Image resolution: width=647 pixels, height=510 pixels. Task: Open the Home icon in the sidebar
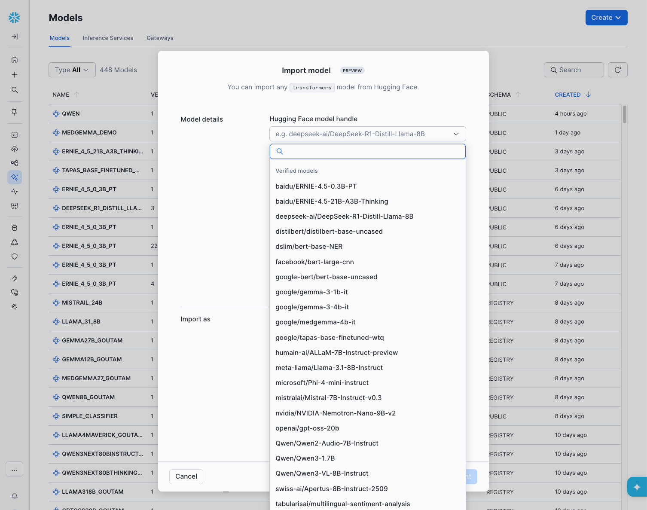point(14,59)
